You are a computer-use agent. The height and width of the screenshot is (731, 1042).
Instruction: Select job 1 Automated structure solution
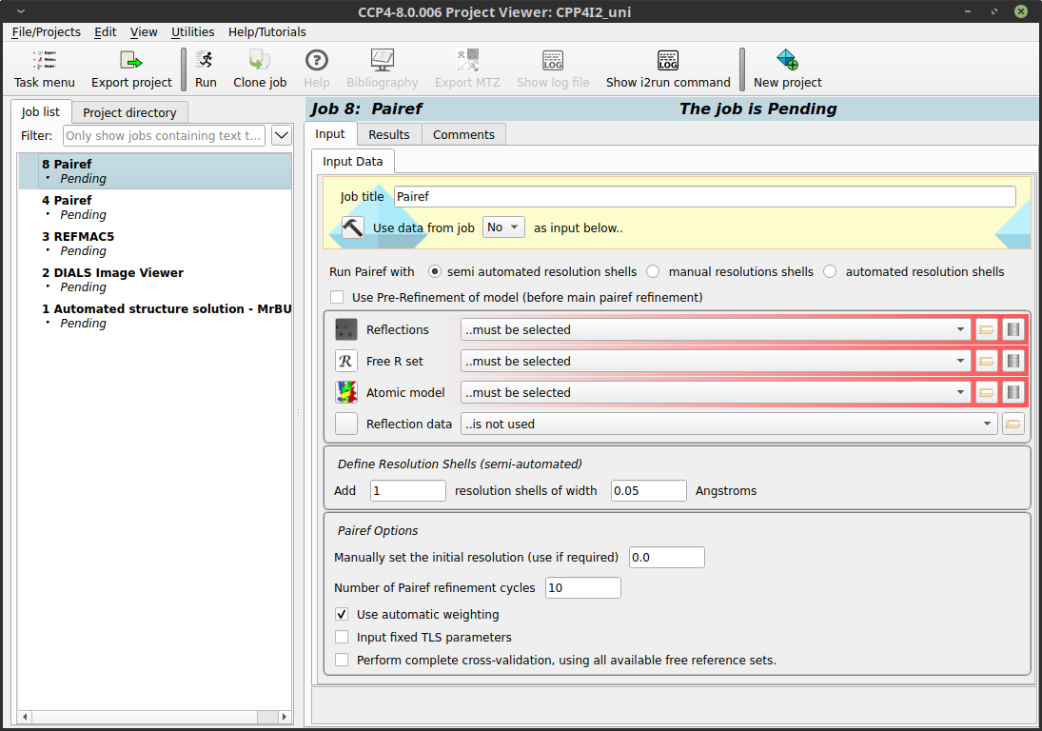click(x=155, y=316)
